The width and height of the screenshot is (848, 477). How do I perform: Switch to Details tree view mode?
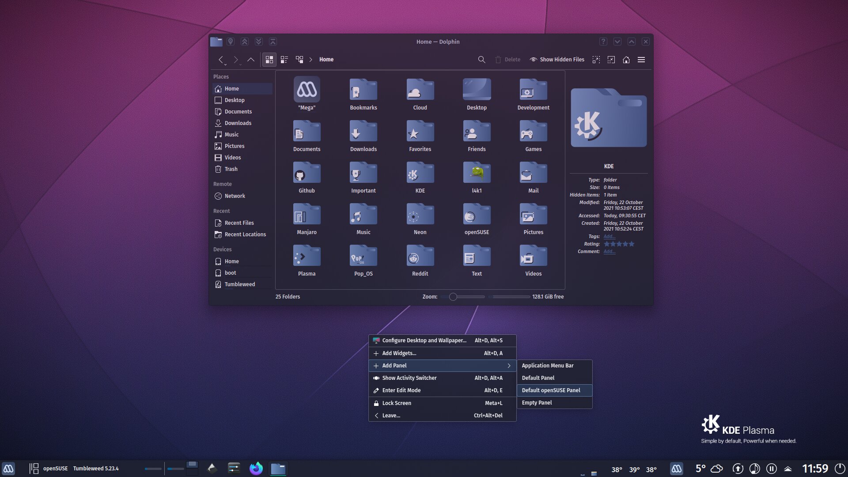click(299, 60)
